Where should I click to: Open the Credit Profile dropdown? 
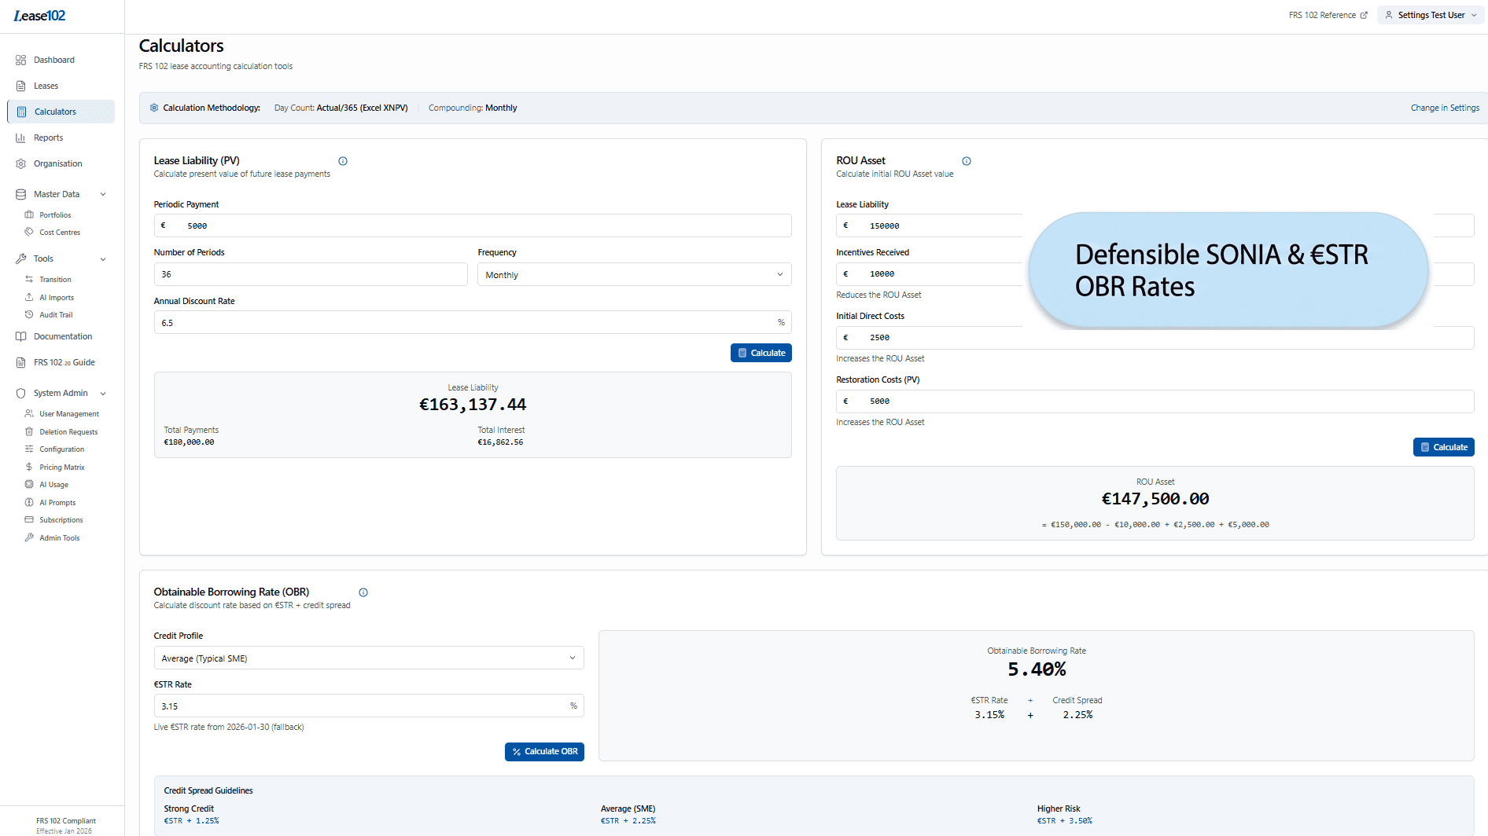pyautogui.click(x=368, y=658)
